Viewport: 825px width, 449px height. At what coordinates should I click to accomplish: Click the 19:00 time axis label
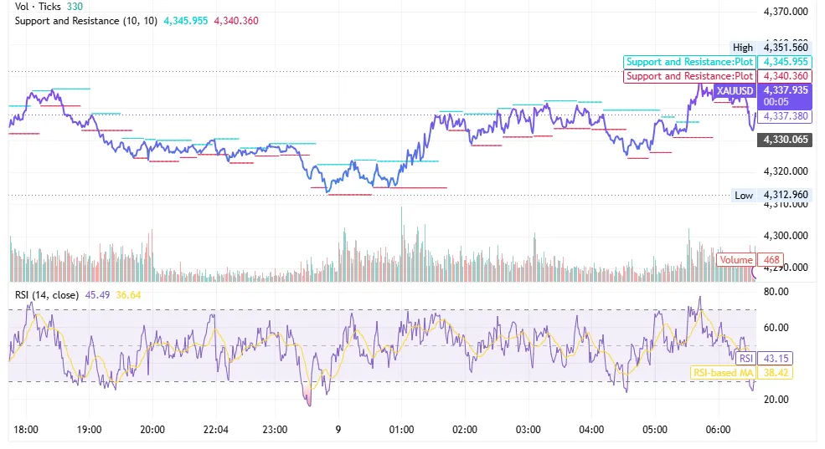tap(89, 430)
